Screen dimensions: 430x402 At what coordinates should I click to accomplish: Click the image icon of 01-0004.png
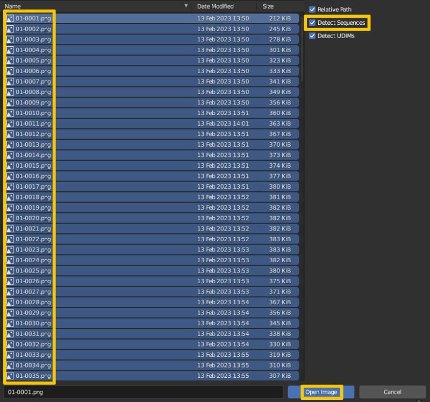10,50
